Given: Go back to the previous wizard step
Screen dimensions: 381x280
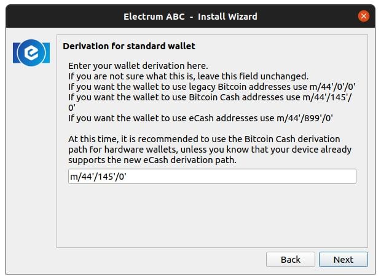Looking at the screenshot, I should coord(291,259).
